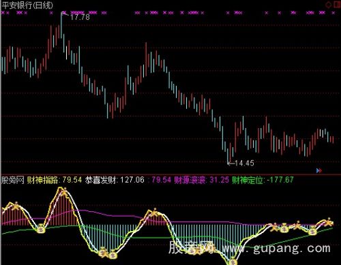Click the red diamond icon in top-right corner
The width and height of the screenshot is (341, 265).
coord(328,5)
